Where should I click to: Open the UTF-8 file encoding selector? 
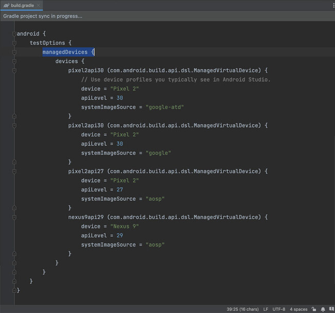(x=279, y=309)
